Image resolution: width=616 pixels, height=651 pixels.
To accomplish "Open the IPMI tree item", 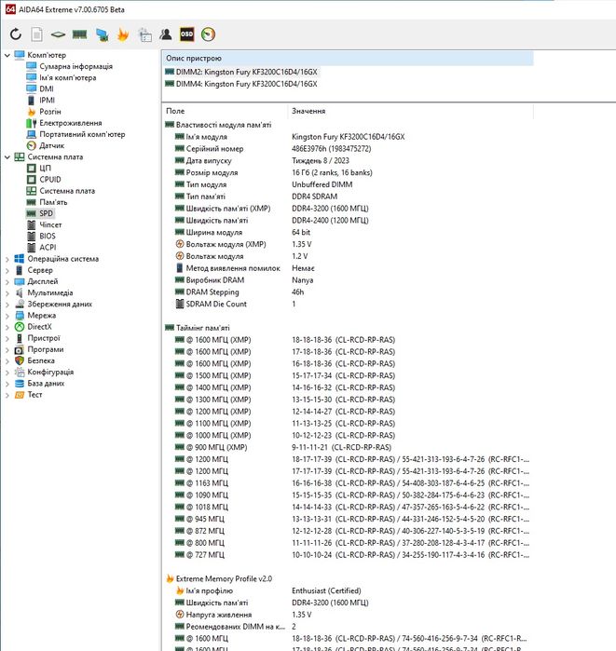I will click(47, 100).
